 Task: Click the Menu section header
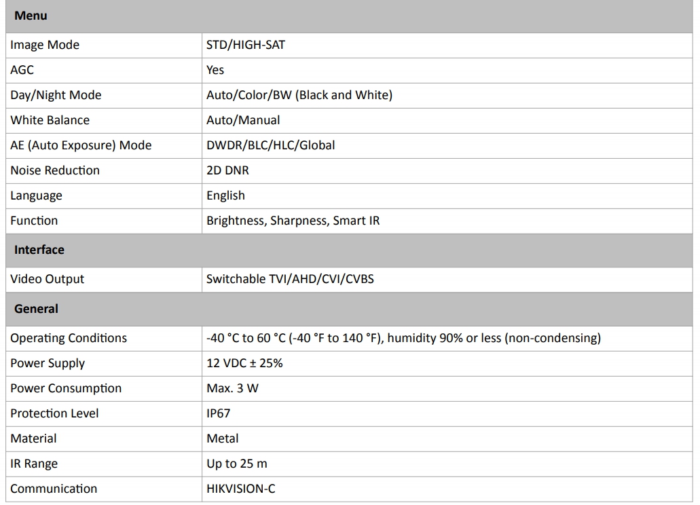coord(31,16)
